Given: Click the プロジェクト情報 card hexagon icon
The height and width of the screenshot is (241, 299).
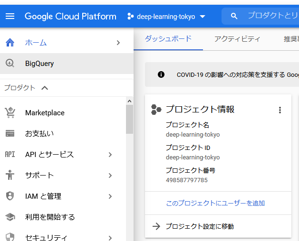Looking at the screenshot, I should click(156, 110).
